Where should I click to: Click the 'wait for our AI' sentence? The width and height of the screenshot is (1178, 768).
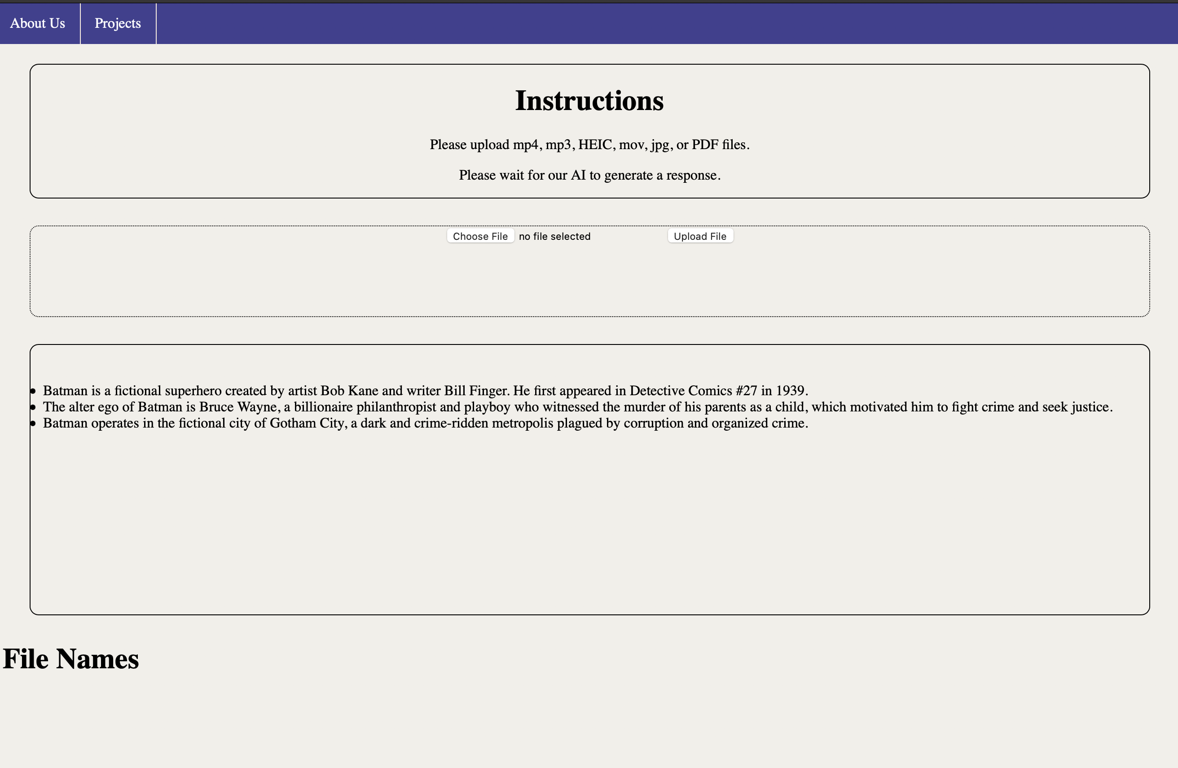589,175
